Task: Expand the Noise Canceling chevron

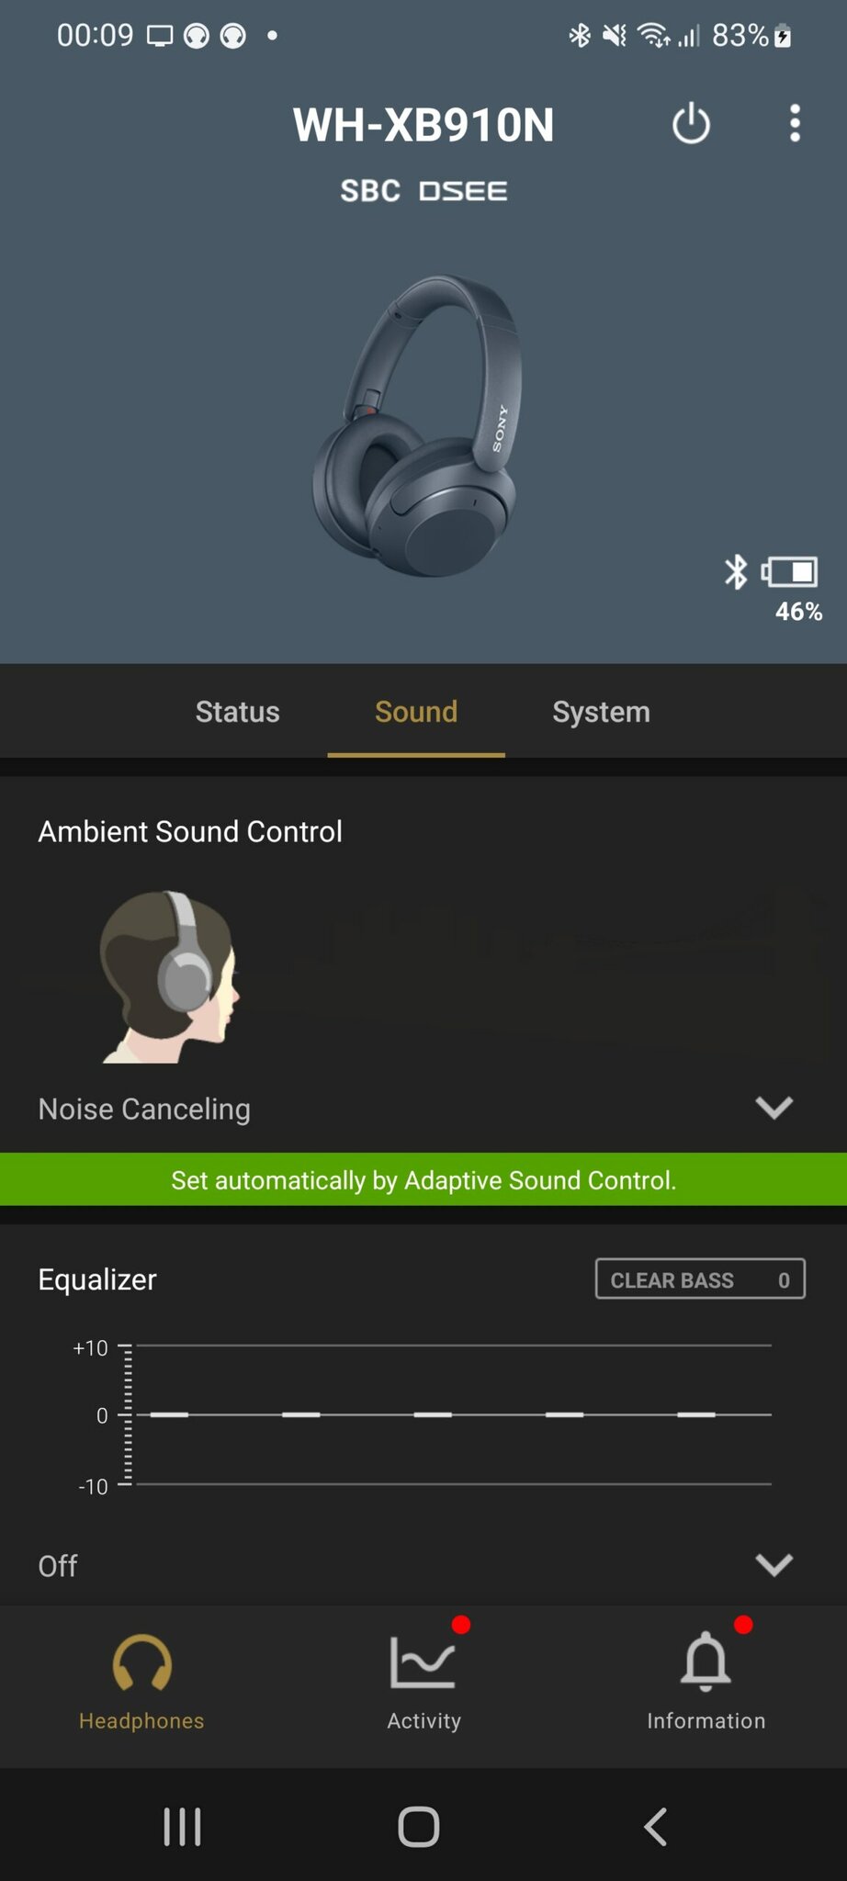Action: click(774, 1108)
